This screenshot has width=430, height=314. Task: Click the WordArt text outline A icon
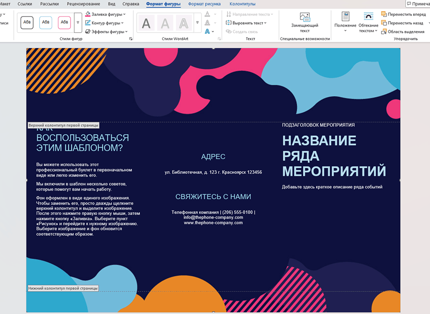click(208, 23)
